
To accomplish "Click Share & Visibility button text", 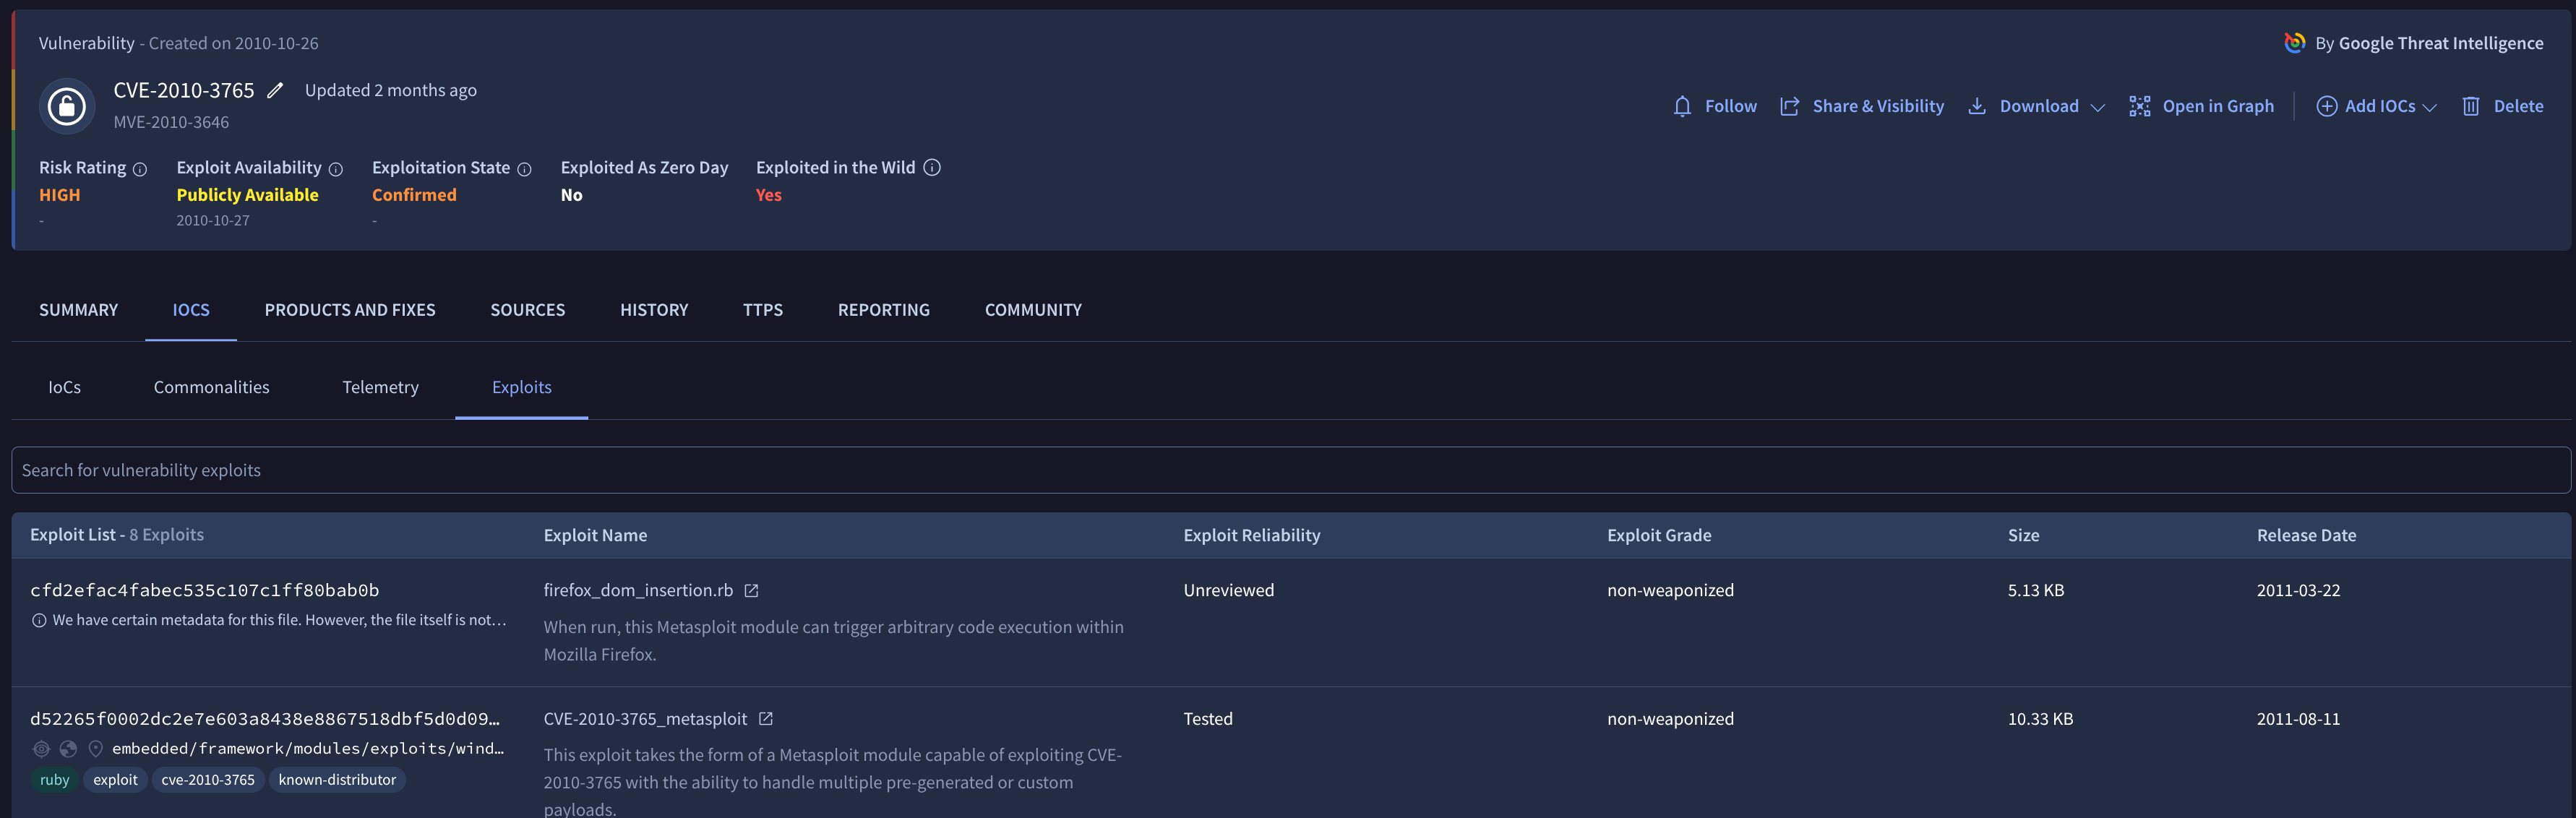I will click(1878, 106).
